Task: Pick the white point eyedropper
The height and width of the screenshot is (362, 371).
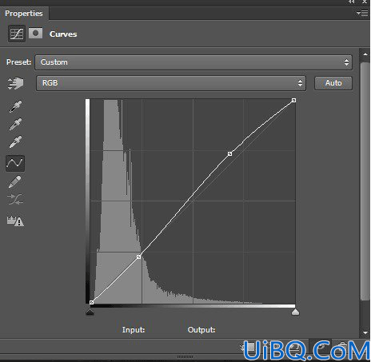Action: coord(15,141)
